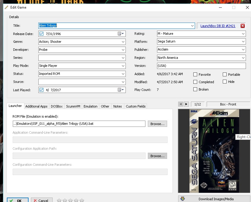Viewport: 251px width, 202px height.
Task: Remove the LaunchBox DB ID with red X
Action: click(x=242, y=26)
